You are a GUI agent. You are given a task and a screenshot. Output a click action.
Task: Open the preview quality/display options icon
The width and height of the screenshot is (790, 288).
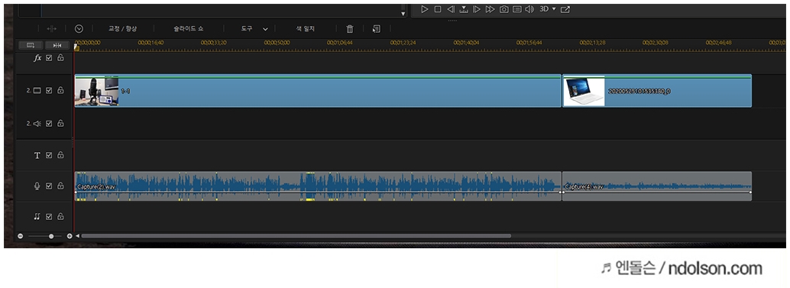pos(517,9)
